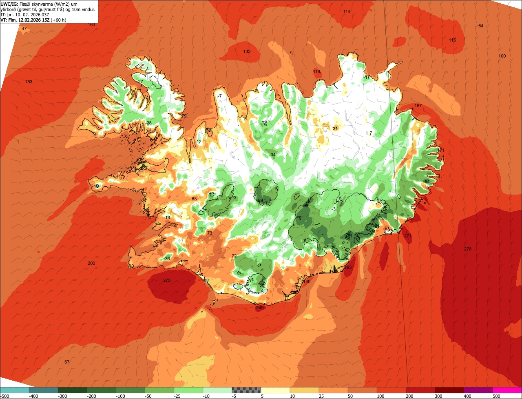Select the purple legend swatch between 400 and 500
522x399 pixels.
pos(478,390)
